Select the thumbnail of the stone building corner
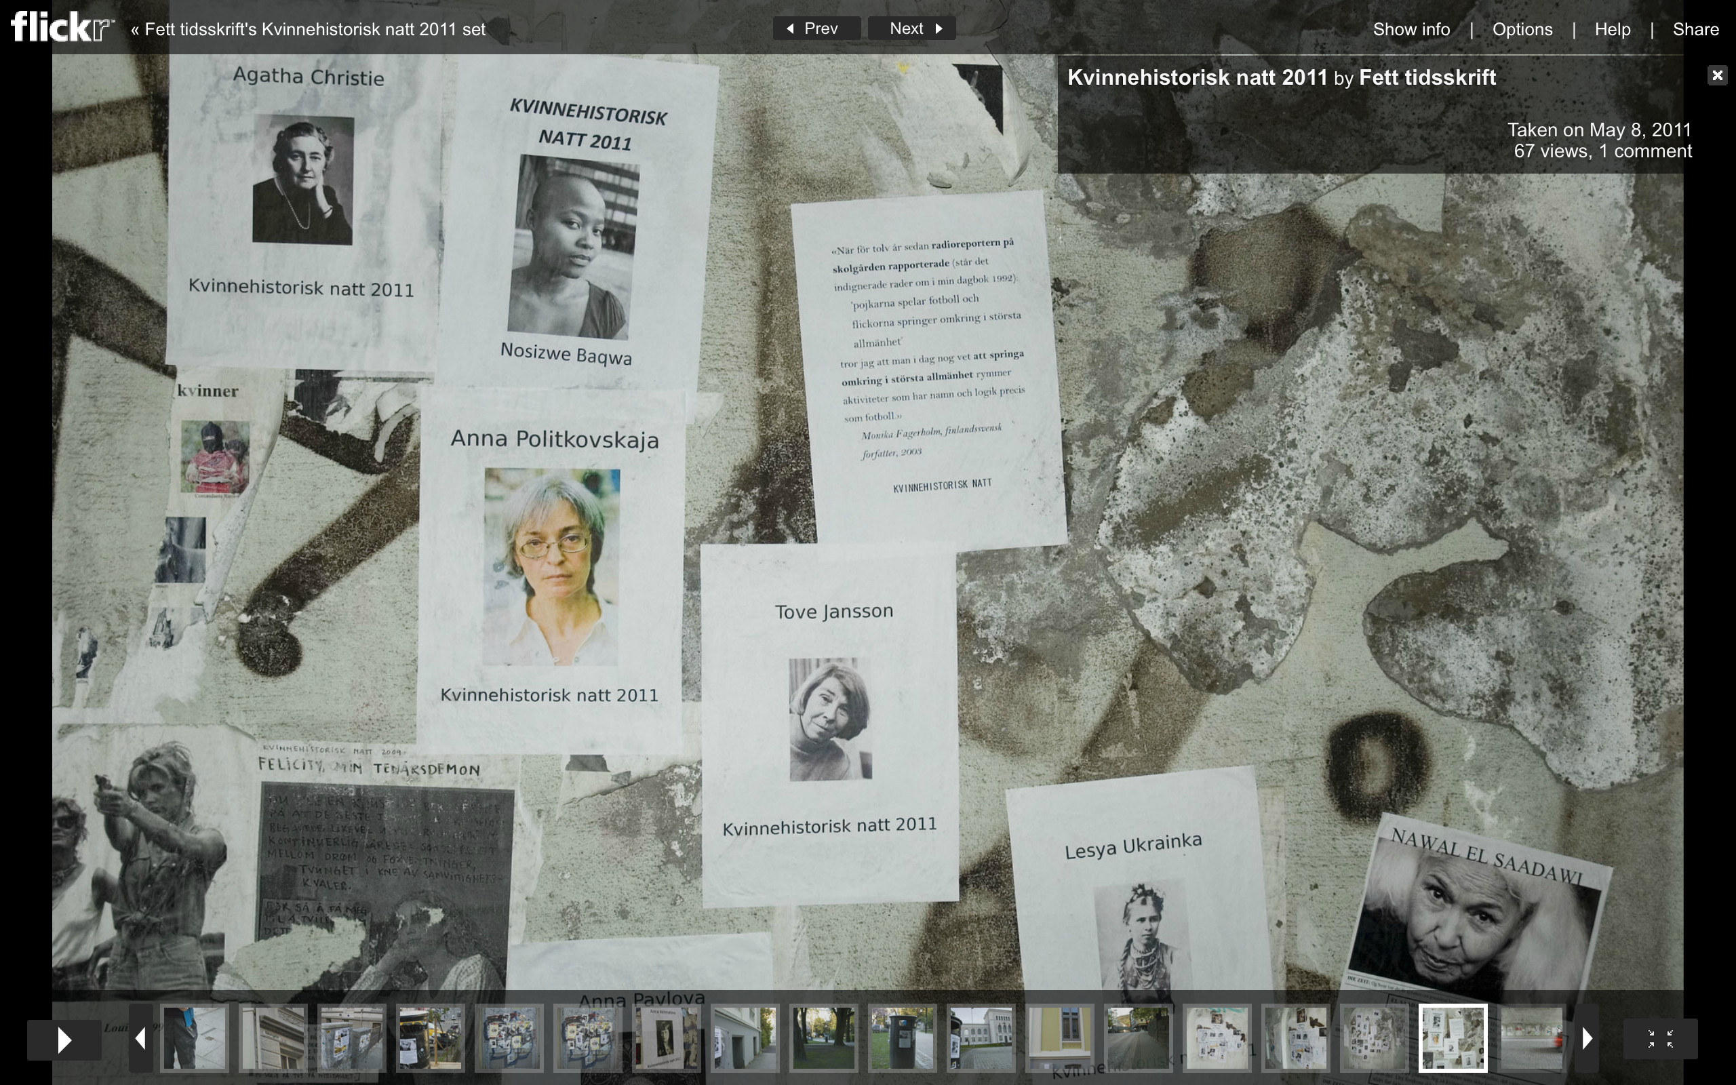 (x=273, y=1038)
